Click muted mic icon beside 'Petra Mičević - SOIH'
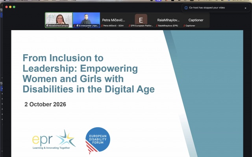This screenshot has width=252, height=157. click(x=102, y=26)
